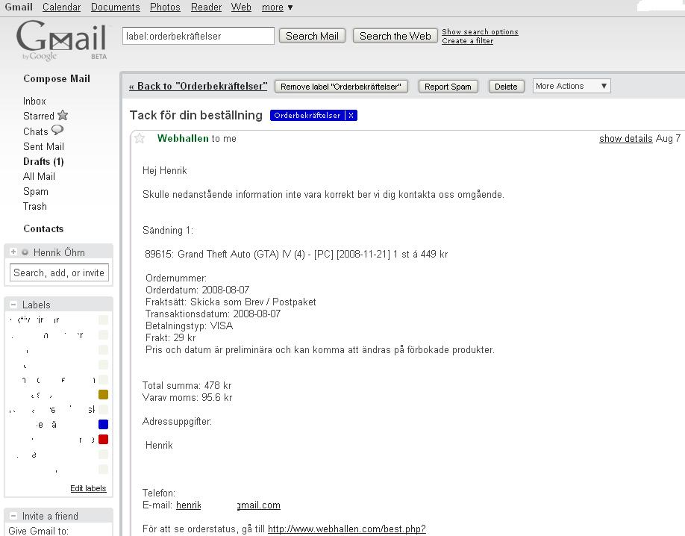
Task: Click the Gmail logo
Action: coord(62,40)
